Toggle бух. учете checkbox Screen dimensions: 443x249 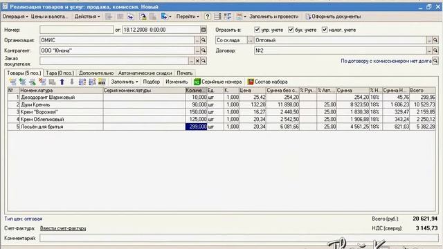click(291, 30)
